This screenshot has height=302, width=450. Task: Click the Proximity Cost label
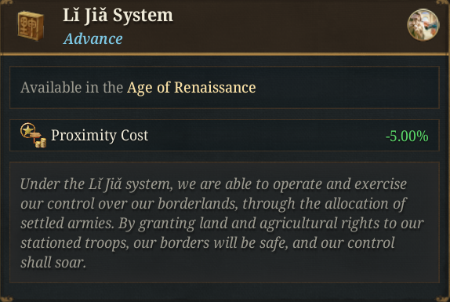pyautogui.click(x=100, y=135)
